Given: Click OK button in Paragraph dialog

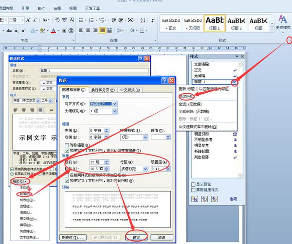Looking at the screenshot, I should pos(136,237).
